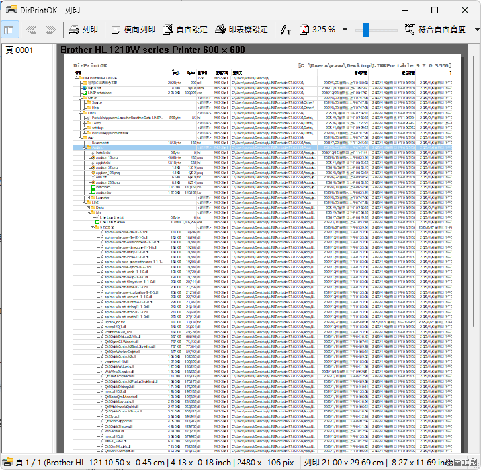481x470 pixels.
Task: Select page thumbnail 頁 0001
Action: [x=20, y=50]
